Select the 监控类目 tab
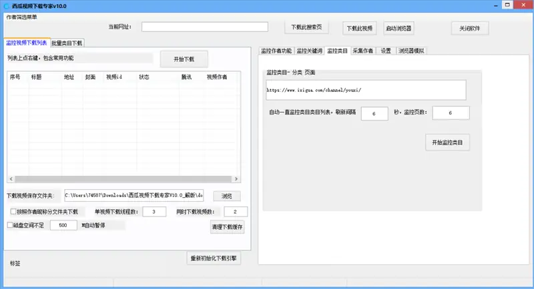 (337, 51)
